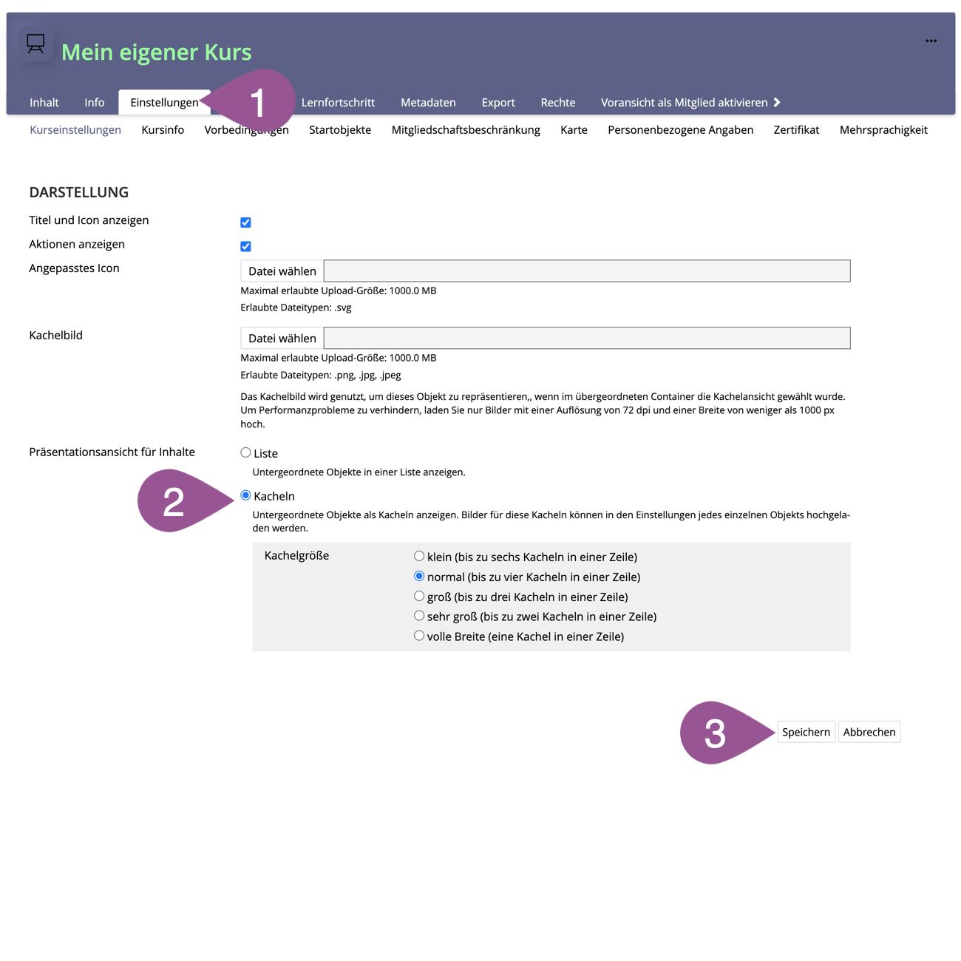
Task: Select volle Breite tile size
Action: coord(419,636)
